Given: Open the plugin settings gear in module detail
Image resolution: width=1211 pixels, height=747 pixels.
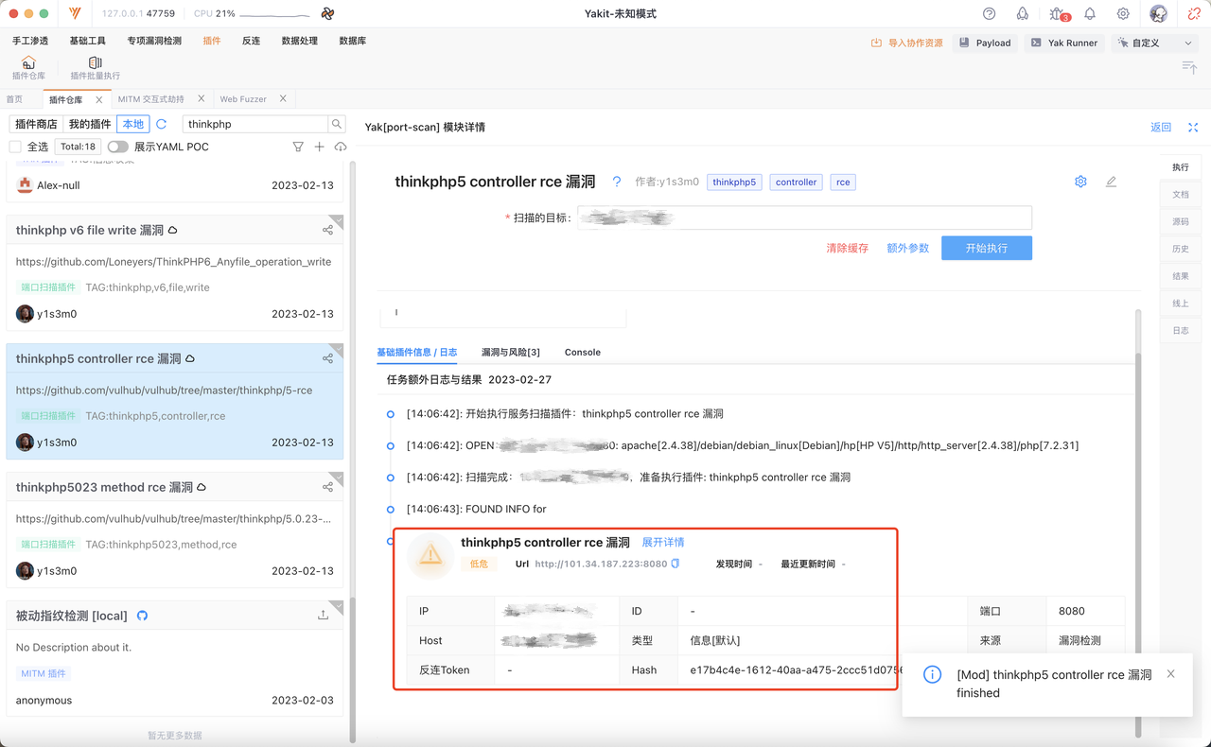Looking at the screenshot, I should point(1080,182).
